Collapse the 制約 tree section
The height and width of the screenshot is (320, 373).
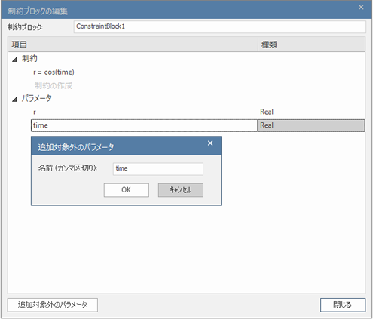(x=15, y=60)
